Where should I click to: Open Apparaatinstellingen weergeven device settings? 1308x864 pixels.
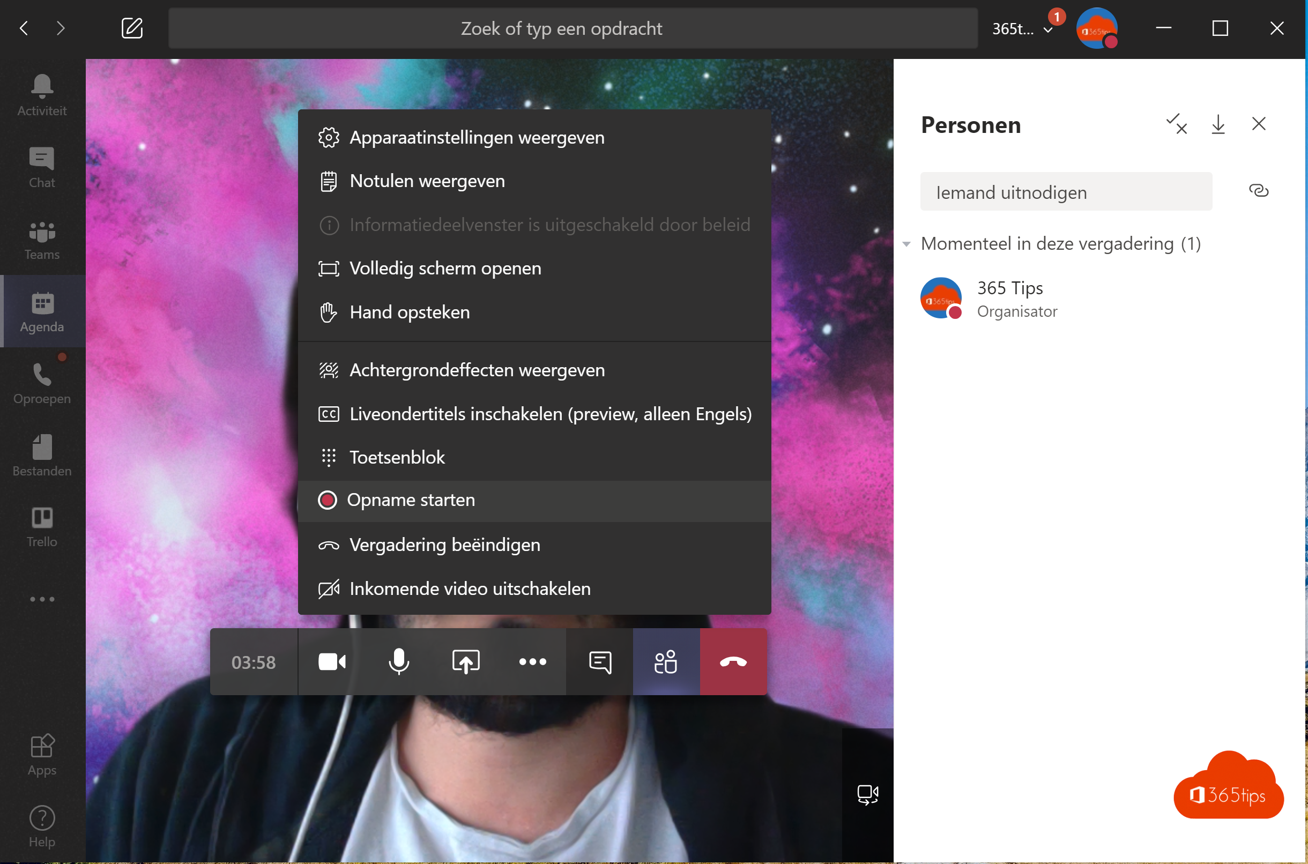[477, 136]
